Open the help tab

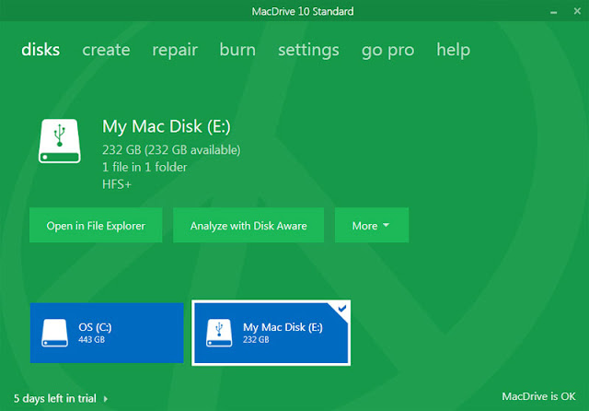pos(453,51)
